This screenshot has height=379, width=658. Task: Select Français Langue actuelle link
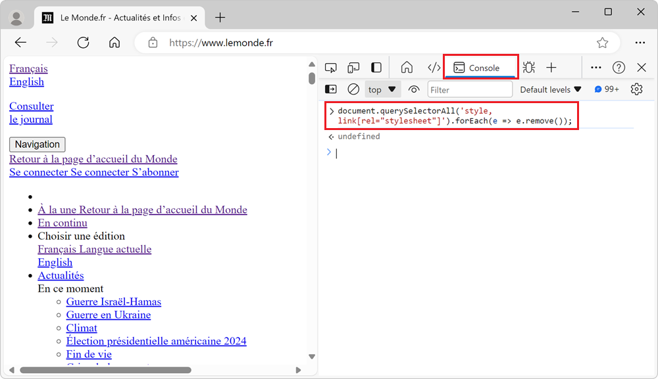coord(94,249)
